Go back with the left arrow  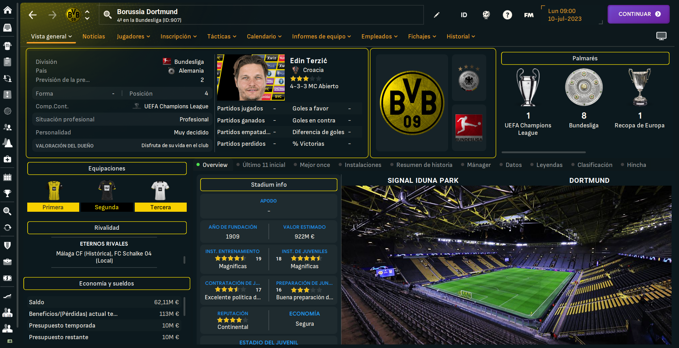coord(33,15)
